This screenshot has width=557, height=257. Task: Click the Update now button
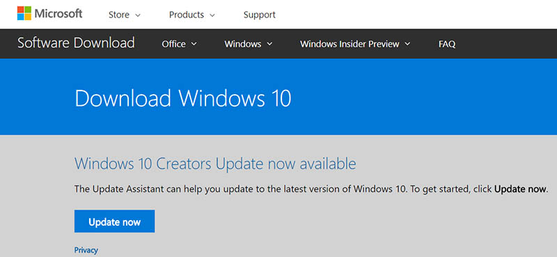click(x=114, y=221)
